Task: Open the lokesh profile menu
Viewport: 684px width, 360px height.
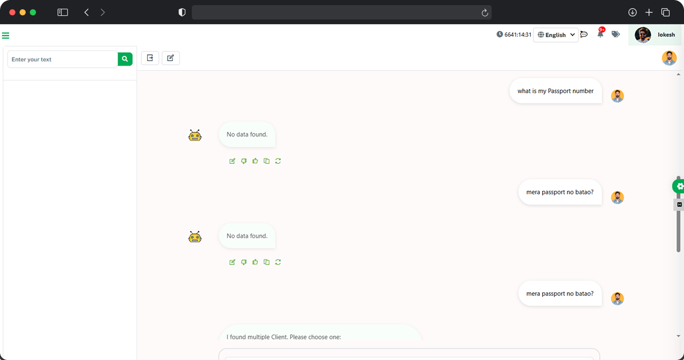Action: click(655, 34)
